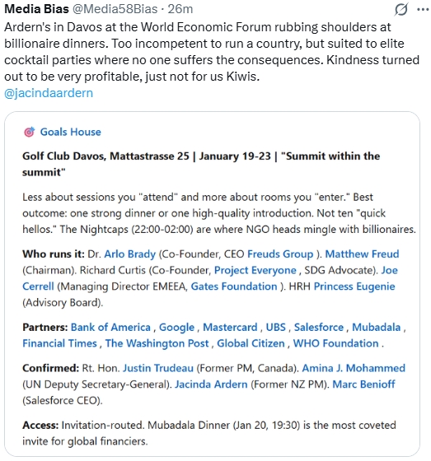Click the Bank of America partner link
This screenshot has height=461, width=431.
110,328
